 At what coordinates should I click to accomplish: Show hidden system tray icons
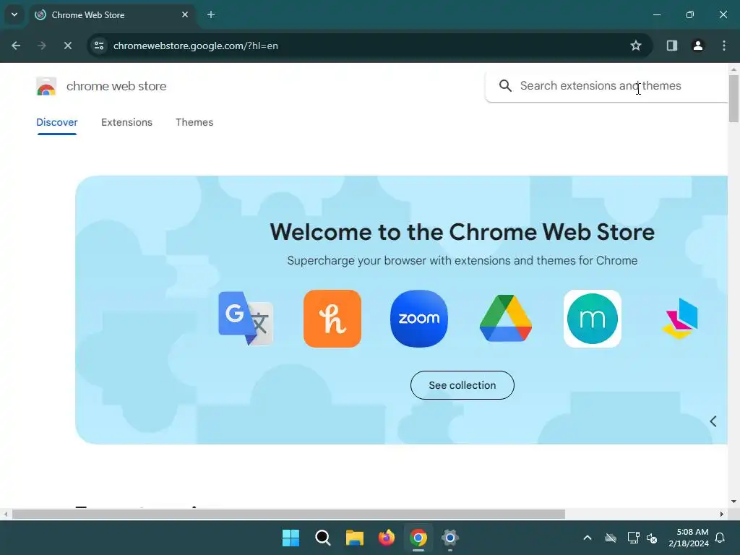point(588,538)
